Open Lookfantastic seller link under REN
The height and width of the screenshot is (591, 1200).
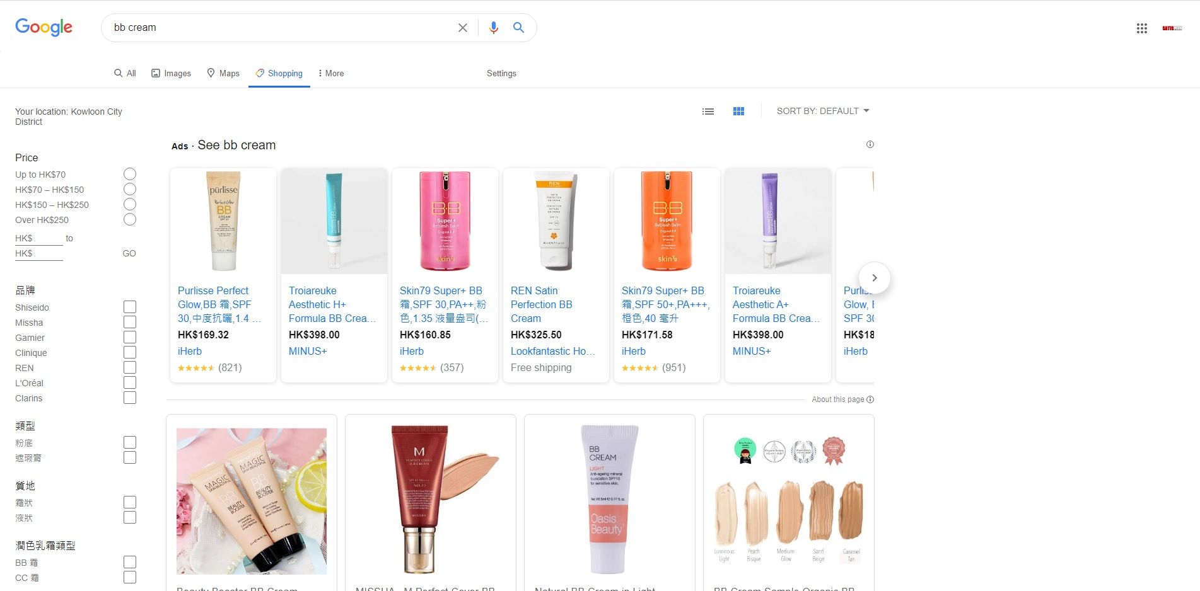tap(552, 351)
